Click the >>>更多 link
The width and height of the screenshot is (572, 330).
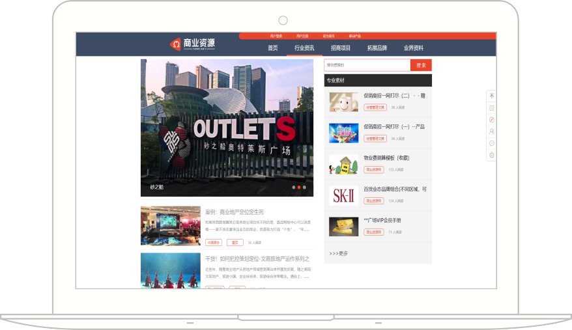pyautogui.click(x=338, y=253)
